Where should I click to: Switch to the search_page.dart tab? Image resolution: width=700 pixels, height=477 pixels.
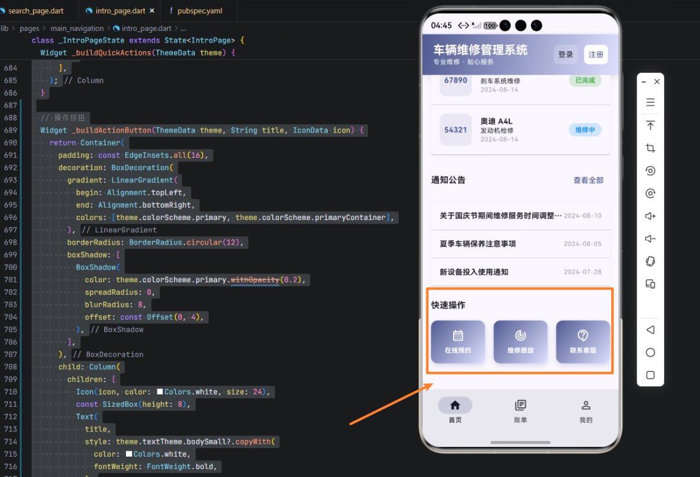tap(35, 10)
